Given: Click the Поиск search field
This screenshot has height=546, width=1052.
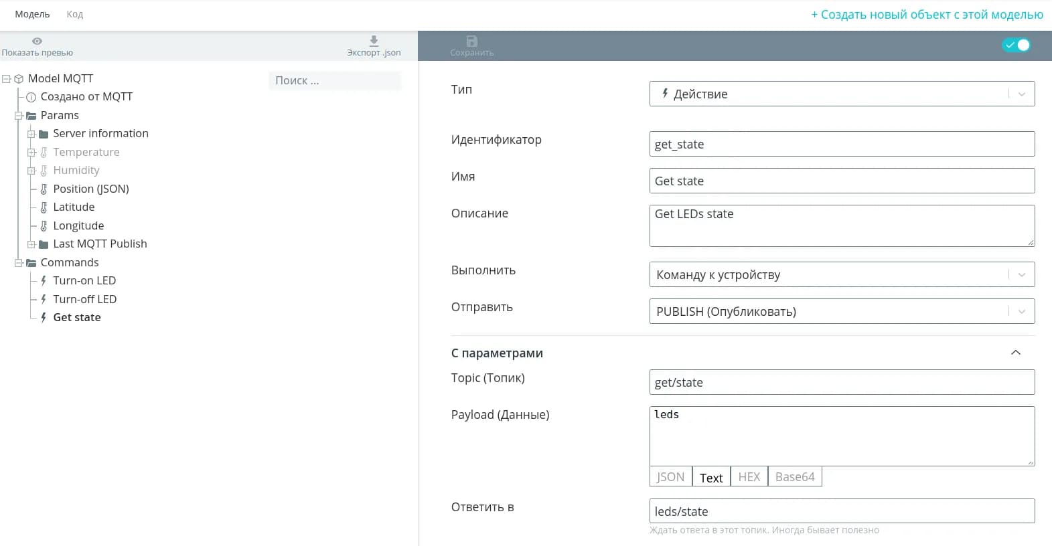Looking at the screenshot, I should 335,80.
